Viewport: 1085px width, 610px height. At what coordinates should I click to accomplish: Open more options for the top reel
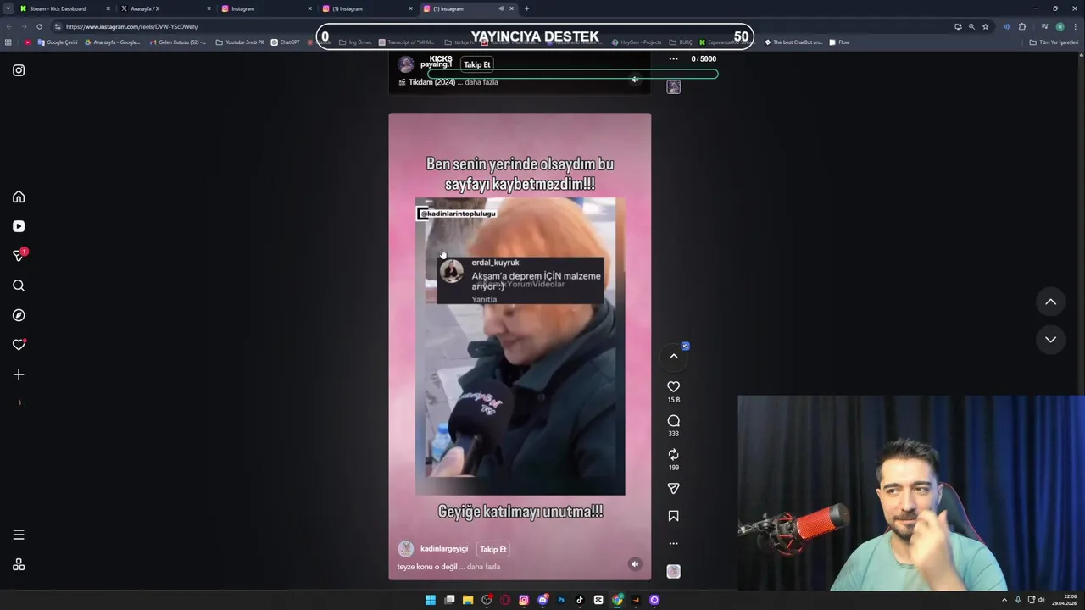674,59
